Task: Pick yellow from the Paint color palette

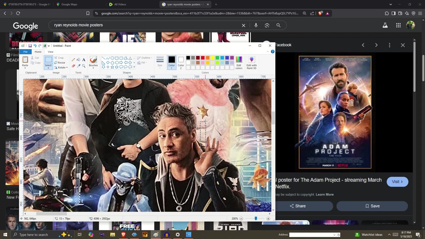Action: tap(212, 58)
